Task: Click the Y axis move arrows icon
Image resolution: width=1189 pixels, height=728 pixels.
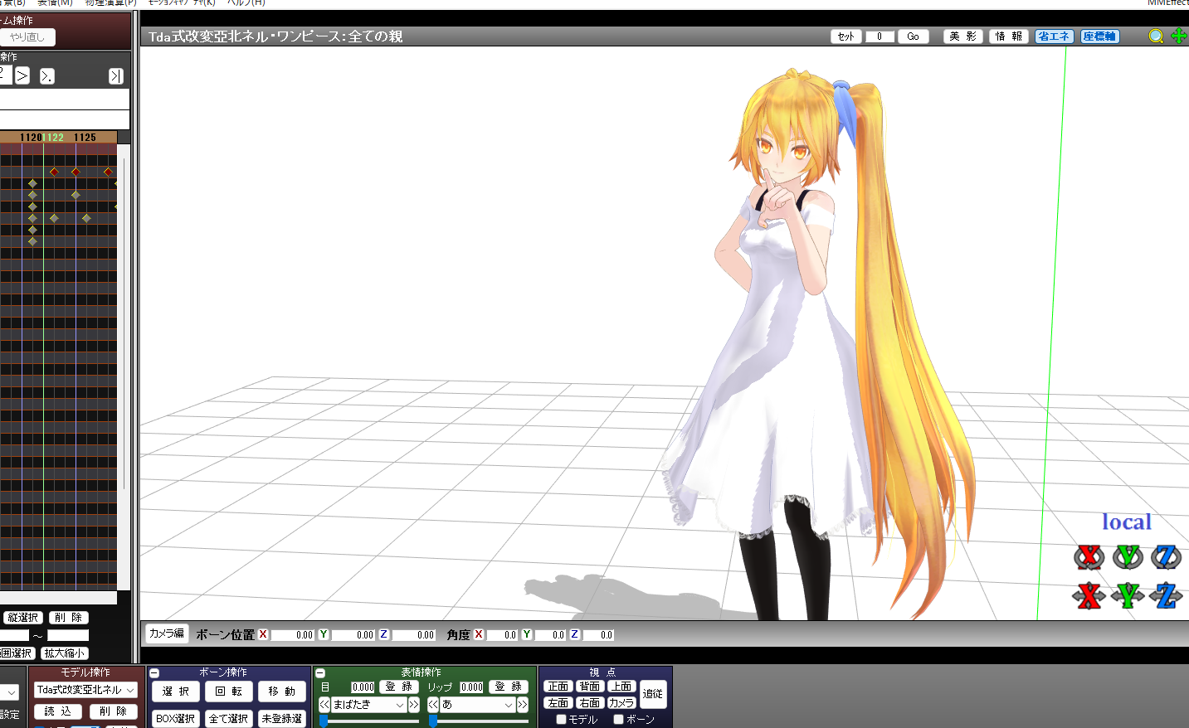Action: (x=1128, y=595)
